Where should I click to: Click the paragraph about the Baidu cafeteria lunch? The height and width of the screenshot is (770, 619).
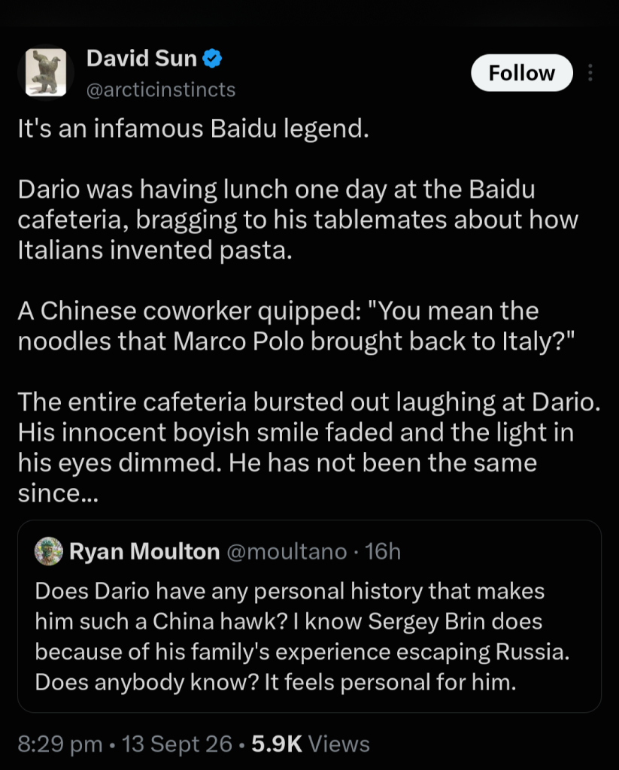(298, 220)
